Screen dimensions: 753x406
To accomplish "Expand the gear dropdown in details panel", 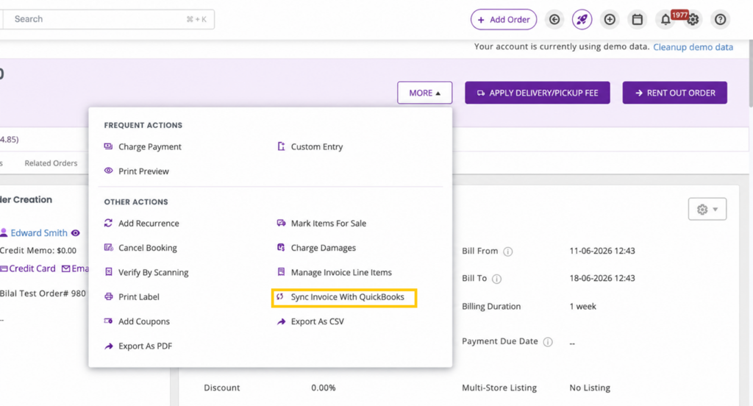I will [707, 209].
